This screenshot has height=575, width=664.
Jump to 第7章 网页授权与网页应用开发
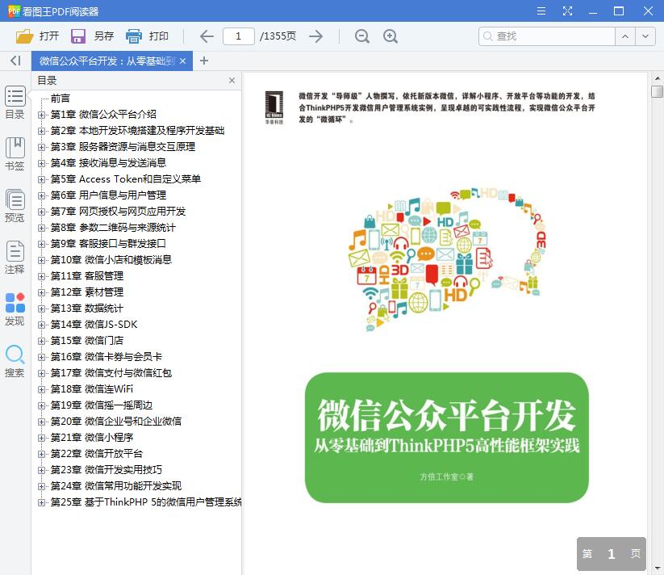coord(118,211)
